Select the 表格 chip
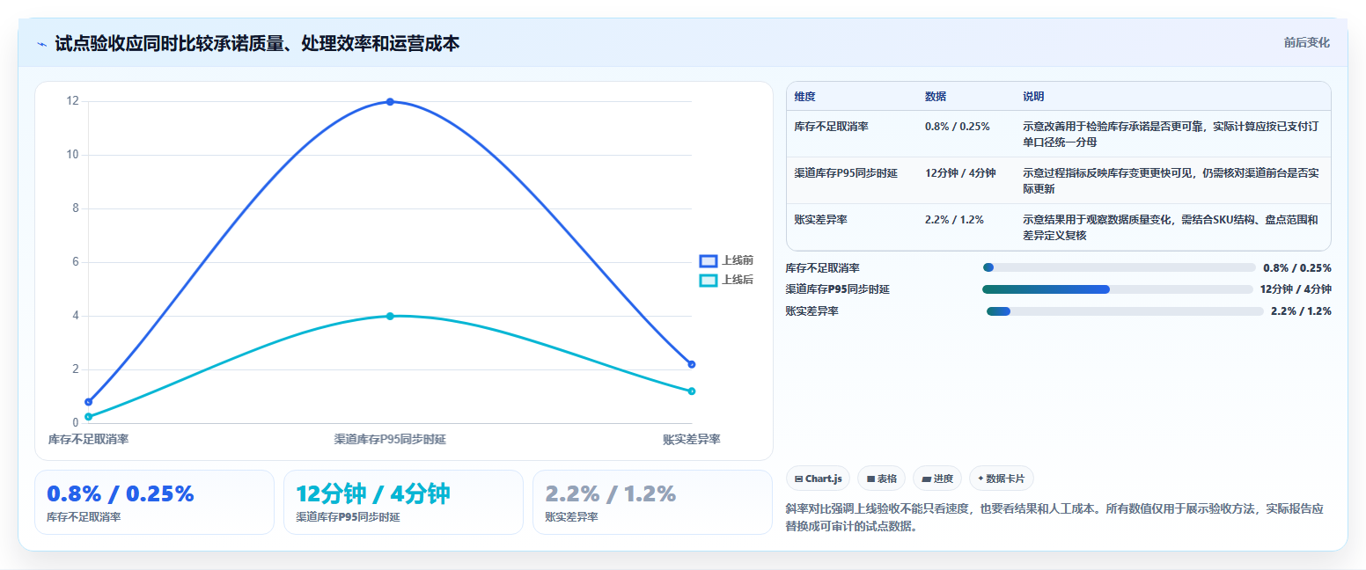Image resolution: width=1366 pixels, height=570 pixels. (882, 479)
